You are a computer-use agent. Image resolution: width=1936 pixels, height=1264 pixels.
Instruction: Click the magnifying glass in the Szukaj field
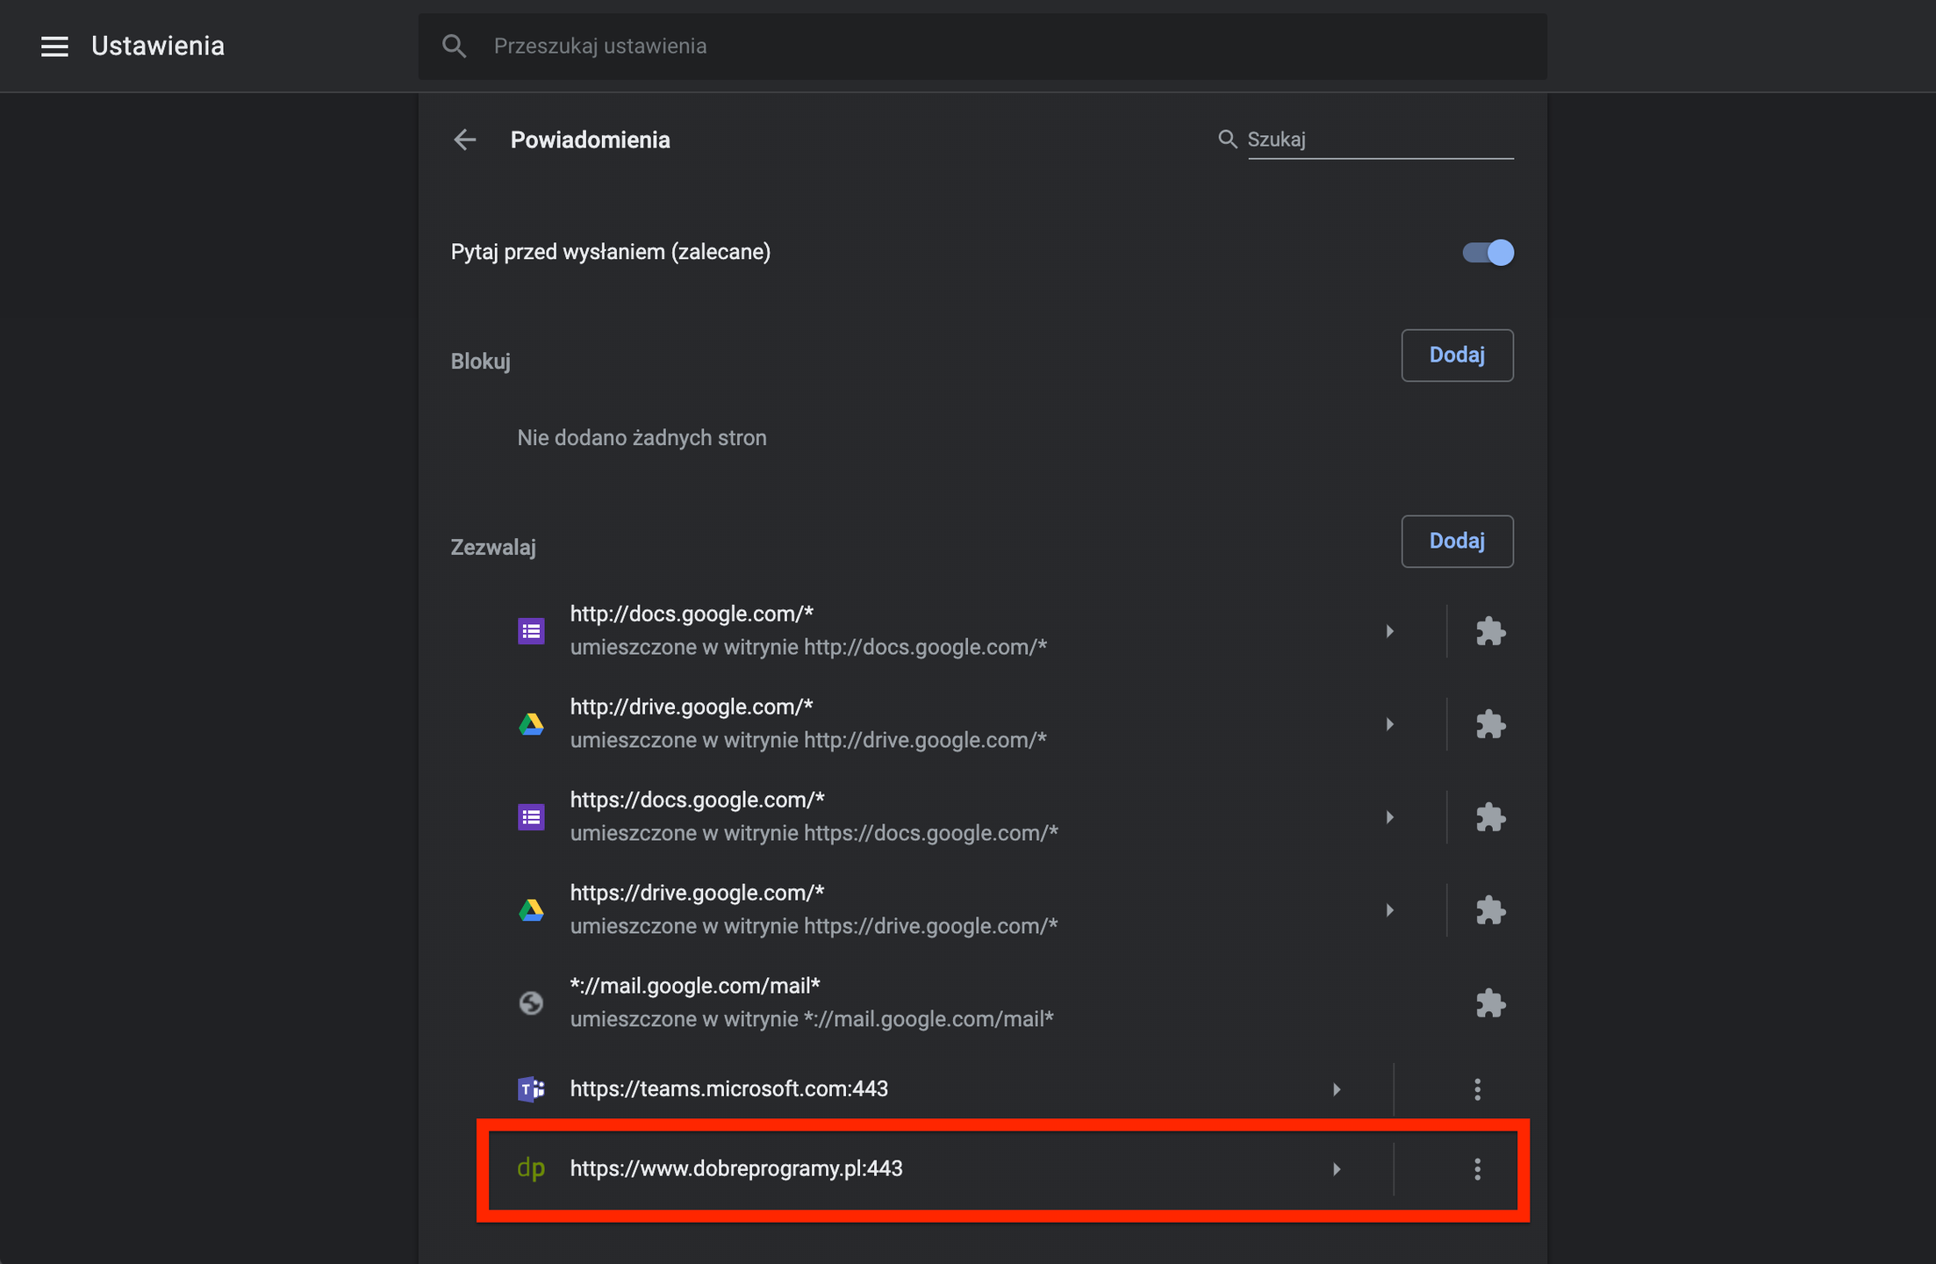(1228, 139)
